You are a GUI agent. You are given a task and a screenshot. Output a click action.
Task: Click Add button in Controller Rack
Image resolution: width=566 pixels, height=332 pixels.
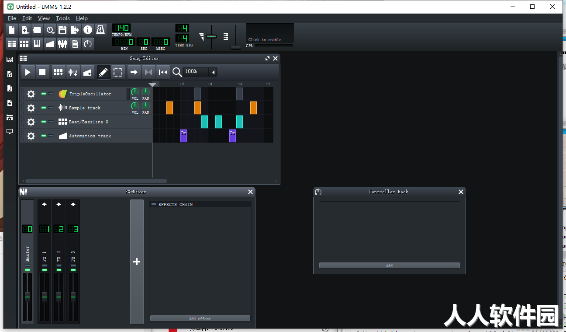(x=389, y=266)
